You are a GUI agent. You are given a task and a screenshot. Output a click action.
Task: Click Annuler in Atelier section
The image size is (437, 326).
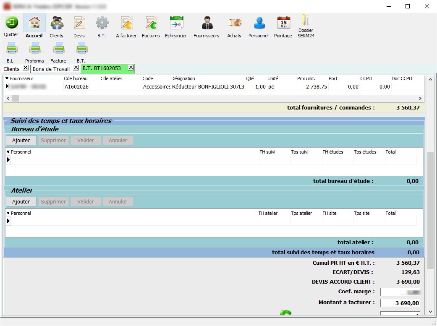point(118,202)
